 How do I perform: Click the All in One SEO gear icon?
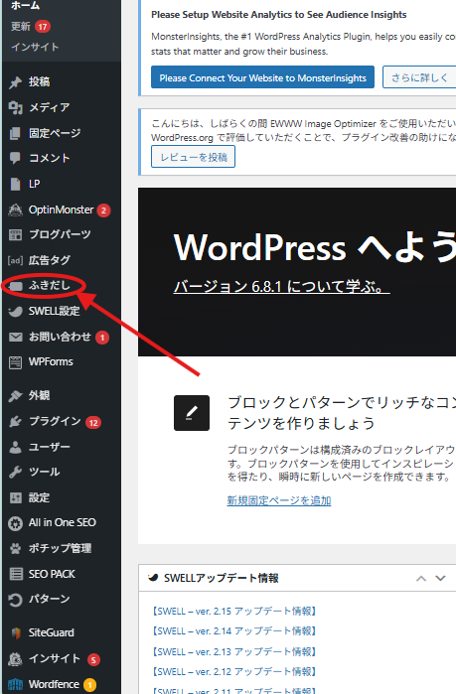pyautogui.click(x=16, y=523)
